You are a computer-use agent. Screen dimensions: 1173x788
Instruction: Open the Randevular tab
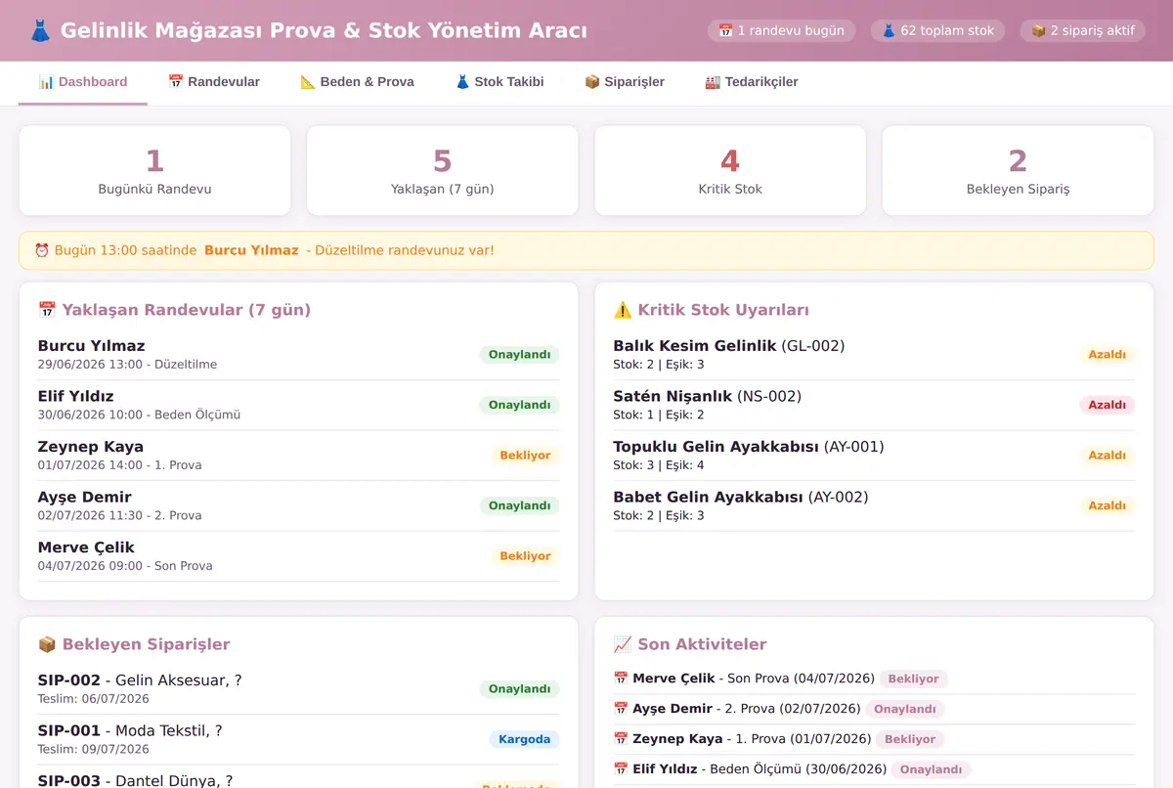pos(214,82)
